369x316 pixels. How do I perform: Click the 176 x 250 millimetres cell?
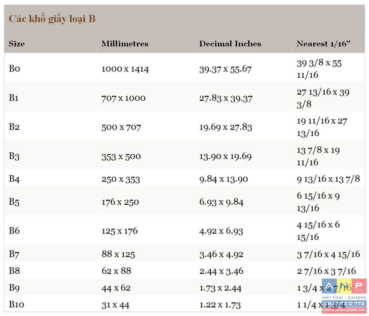pyautogui.click(x=120, y=202)
